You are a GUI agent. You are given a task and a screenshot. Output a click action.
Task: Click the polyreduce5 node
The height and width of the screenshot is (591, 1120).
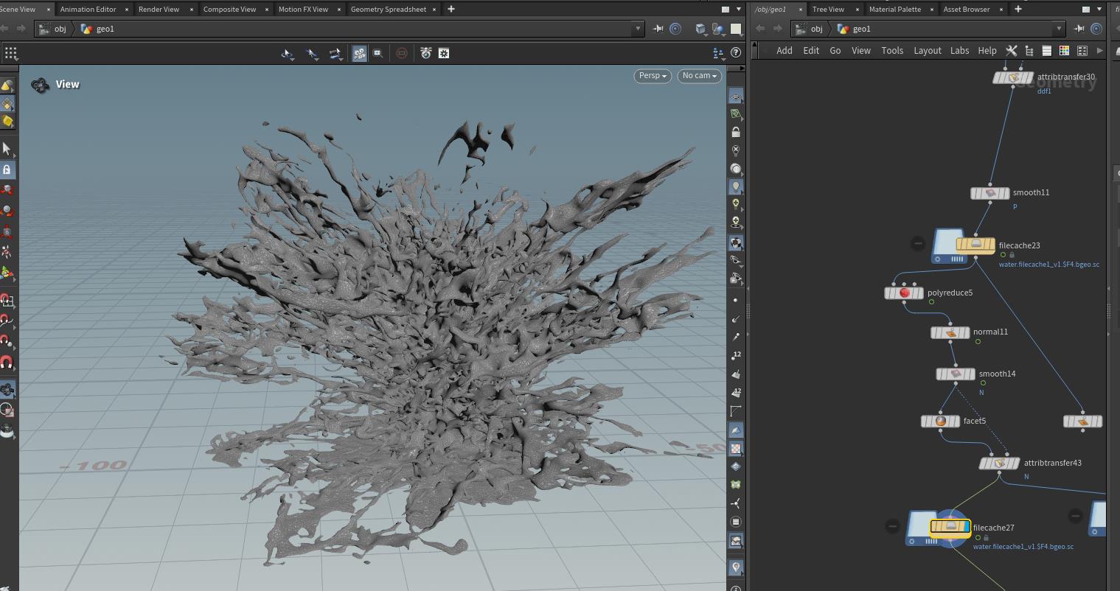(x=904, y=293)
